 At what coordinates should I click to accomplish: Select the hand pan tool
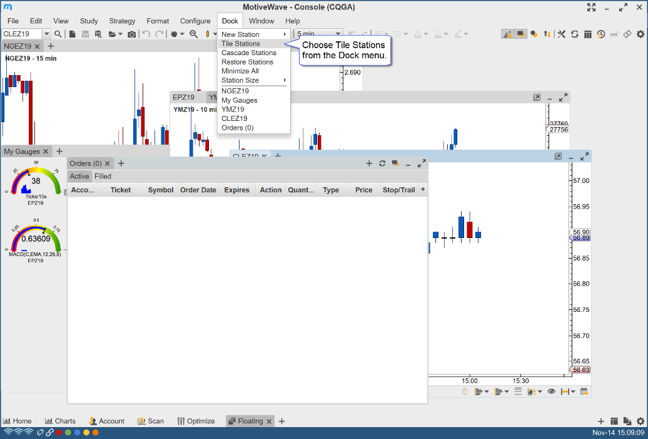point(174,34)
